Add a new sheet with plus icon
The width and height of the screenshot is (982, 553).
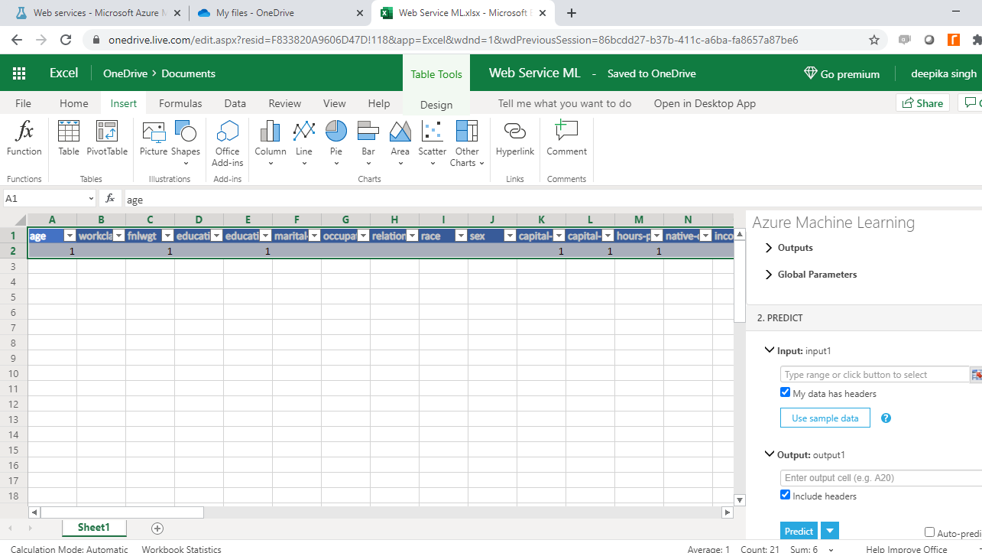tap(157, 528)
